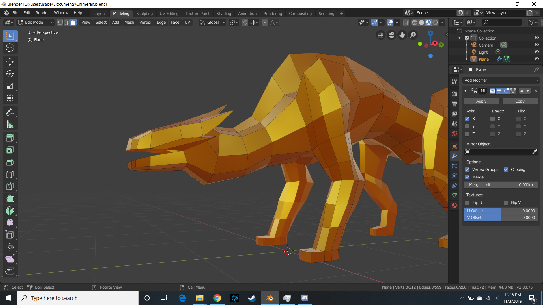
Task: Switch to face select mode
Action: coord(74,23)
